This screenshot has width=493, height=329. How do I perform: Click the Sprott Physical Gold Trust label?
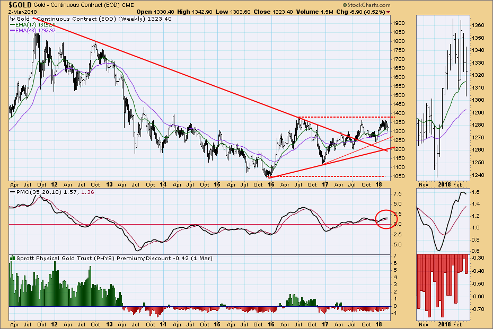click(x=115, y=259)
